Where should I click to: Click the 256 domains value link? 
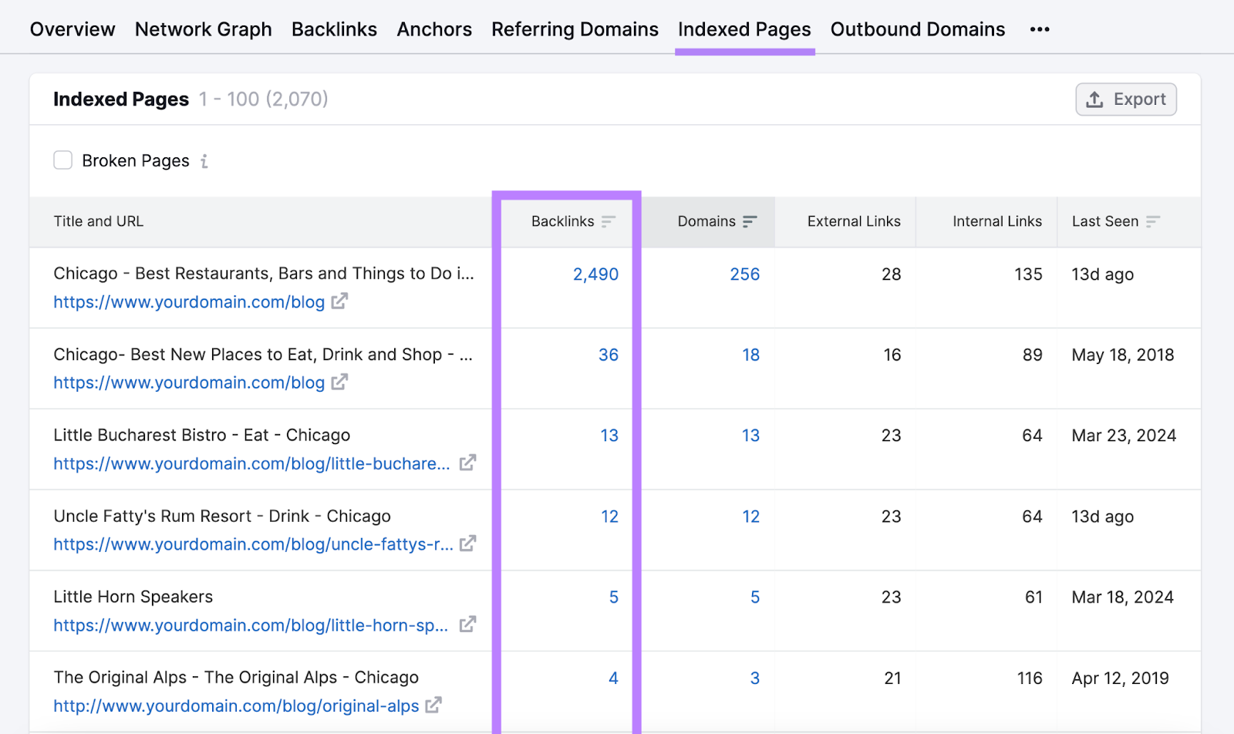(x=743, y=274)
